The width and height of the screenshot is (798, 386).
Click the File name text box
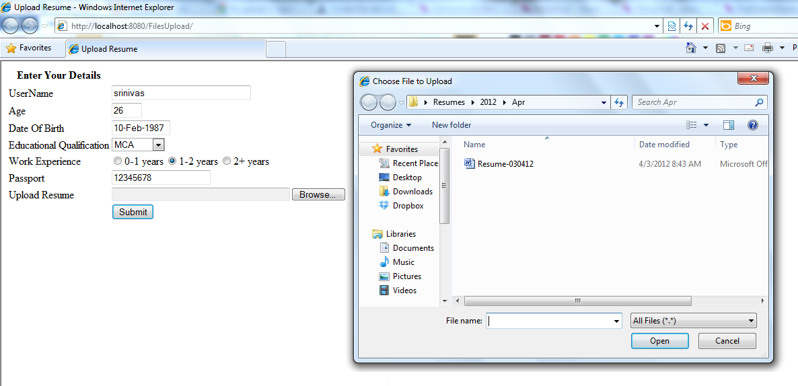tap(549, 321)
